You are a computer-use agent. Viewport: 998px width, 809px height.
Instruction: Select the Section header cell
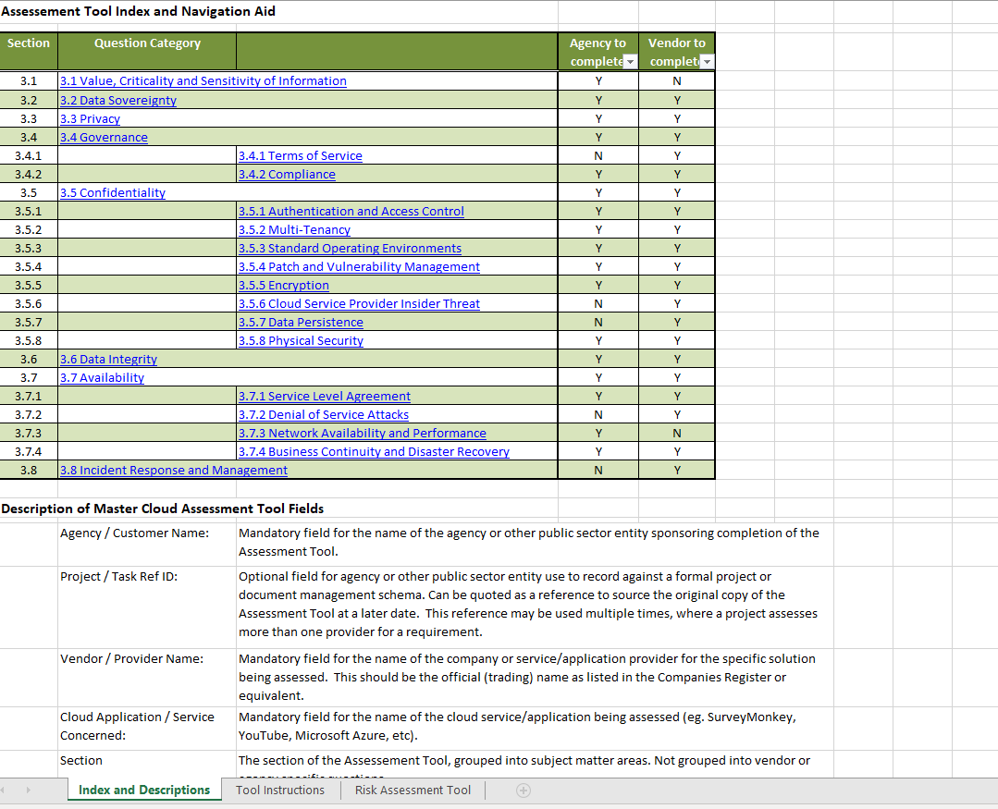29,51
